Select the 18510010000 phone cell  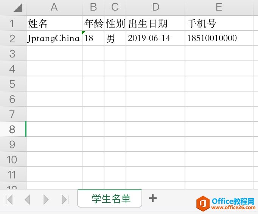219,38
